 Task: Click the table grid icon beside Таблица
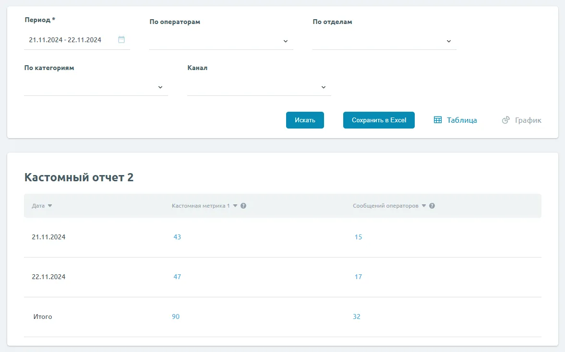pos(438,120)
